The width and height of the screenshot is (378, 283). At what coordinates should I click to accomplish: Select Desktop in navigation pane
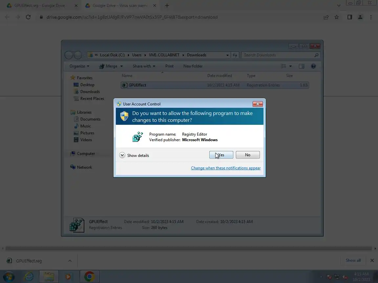(87, 85)
